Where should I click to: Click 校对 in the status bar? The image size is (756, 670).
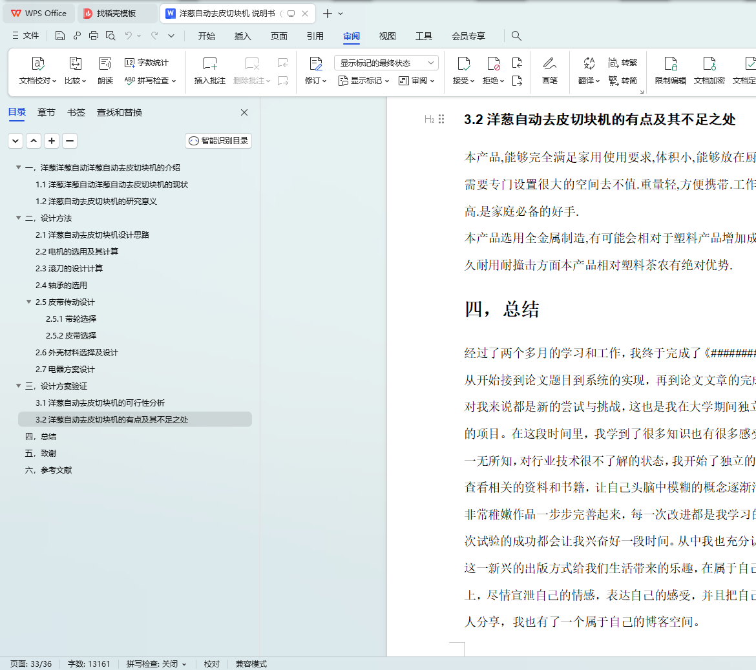pyautogui.click(x=212, y=664)
